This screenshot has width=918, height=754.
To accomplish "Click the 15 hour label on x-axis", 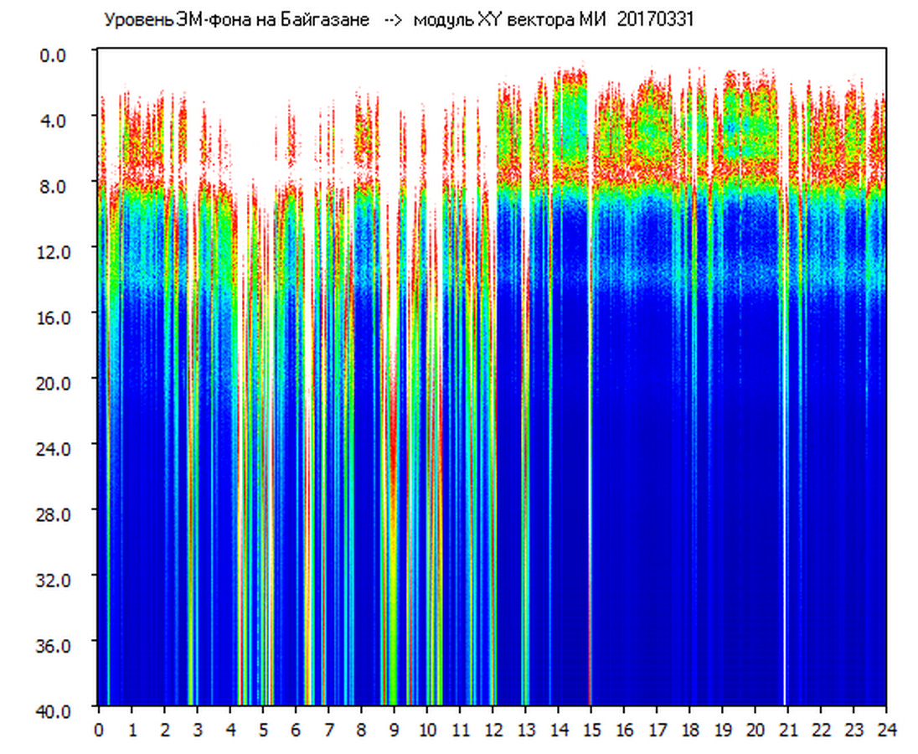I will tap(591, 730).
